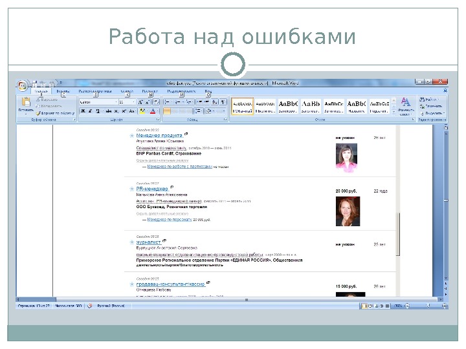Screen dimensions: 466x349
Task: Toggle Underline (Ч) formatting
Action: (98, 111)
